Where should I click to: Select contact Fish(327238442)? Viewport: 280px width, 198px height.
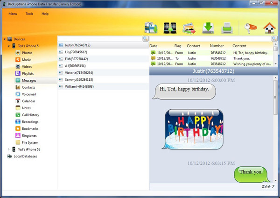point(103,59)
